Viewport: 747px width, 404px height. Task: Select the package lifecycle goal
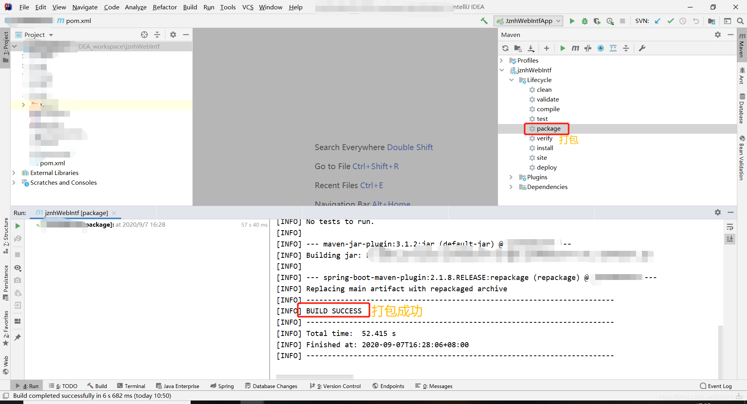point(549,128)
